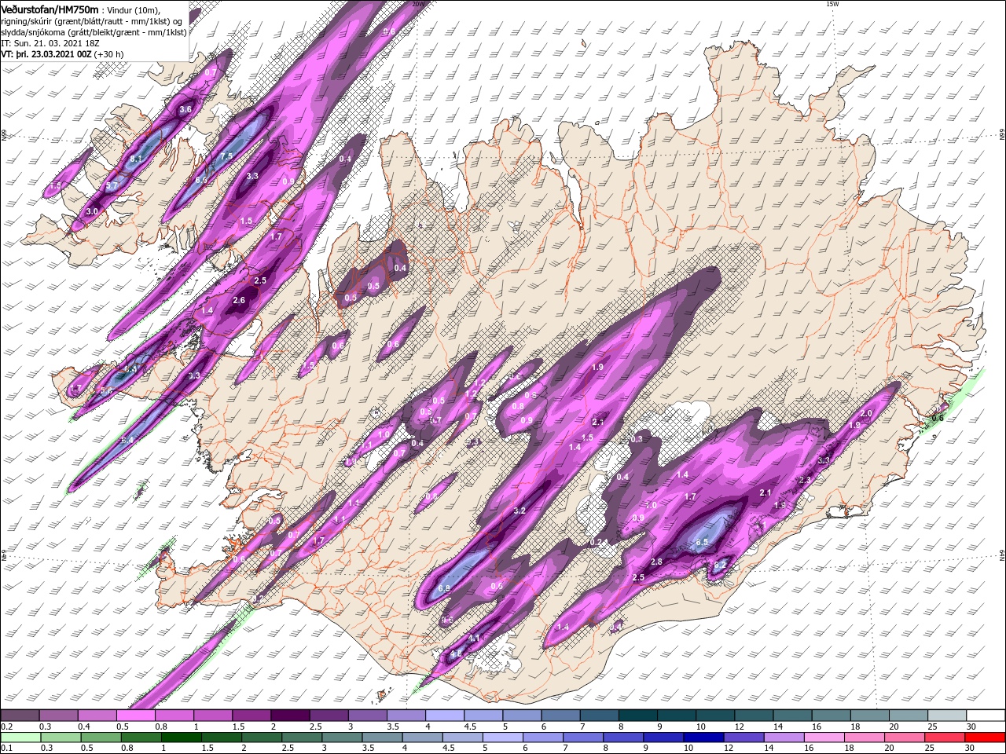Click the 6.5 value in the southeast

pos(702,542)
